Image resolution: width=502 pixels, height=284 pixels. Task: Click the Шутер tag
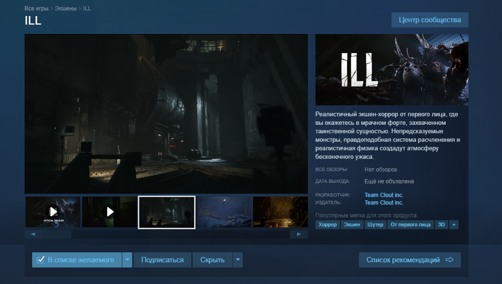click(375, 225)
